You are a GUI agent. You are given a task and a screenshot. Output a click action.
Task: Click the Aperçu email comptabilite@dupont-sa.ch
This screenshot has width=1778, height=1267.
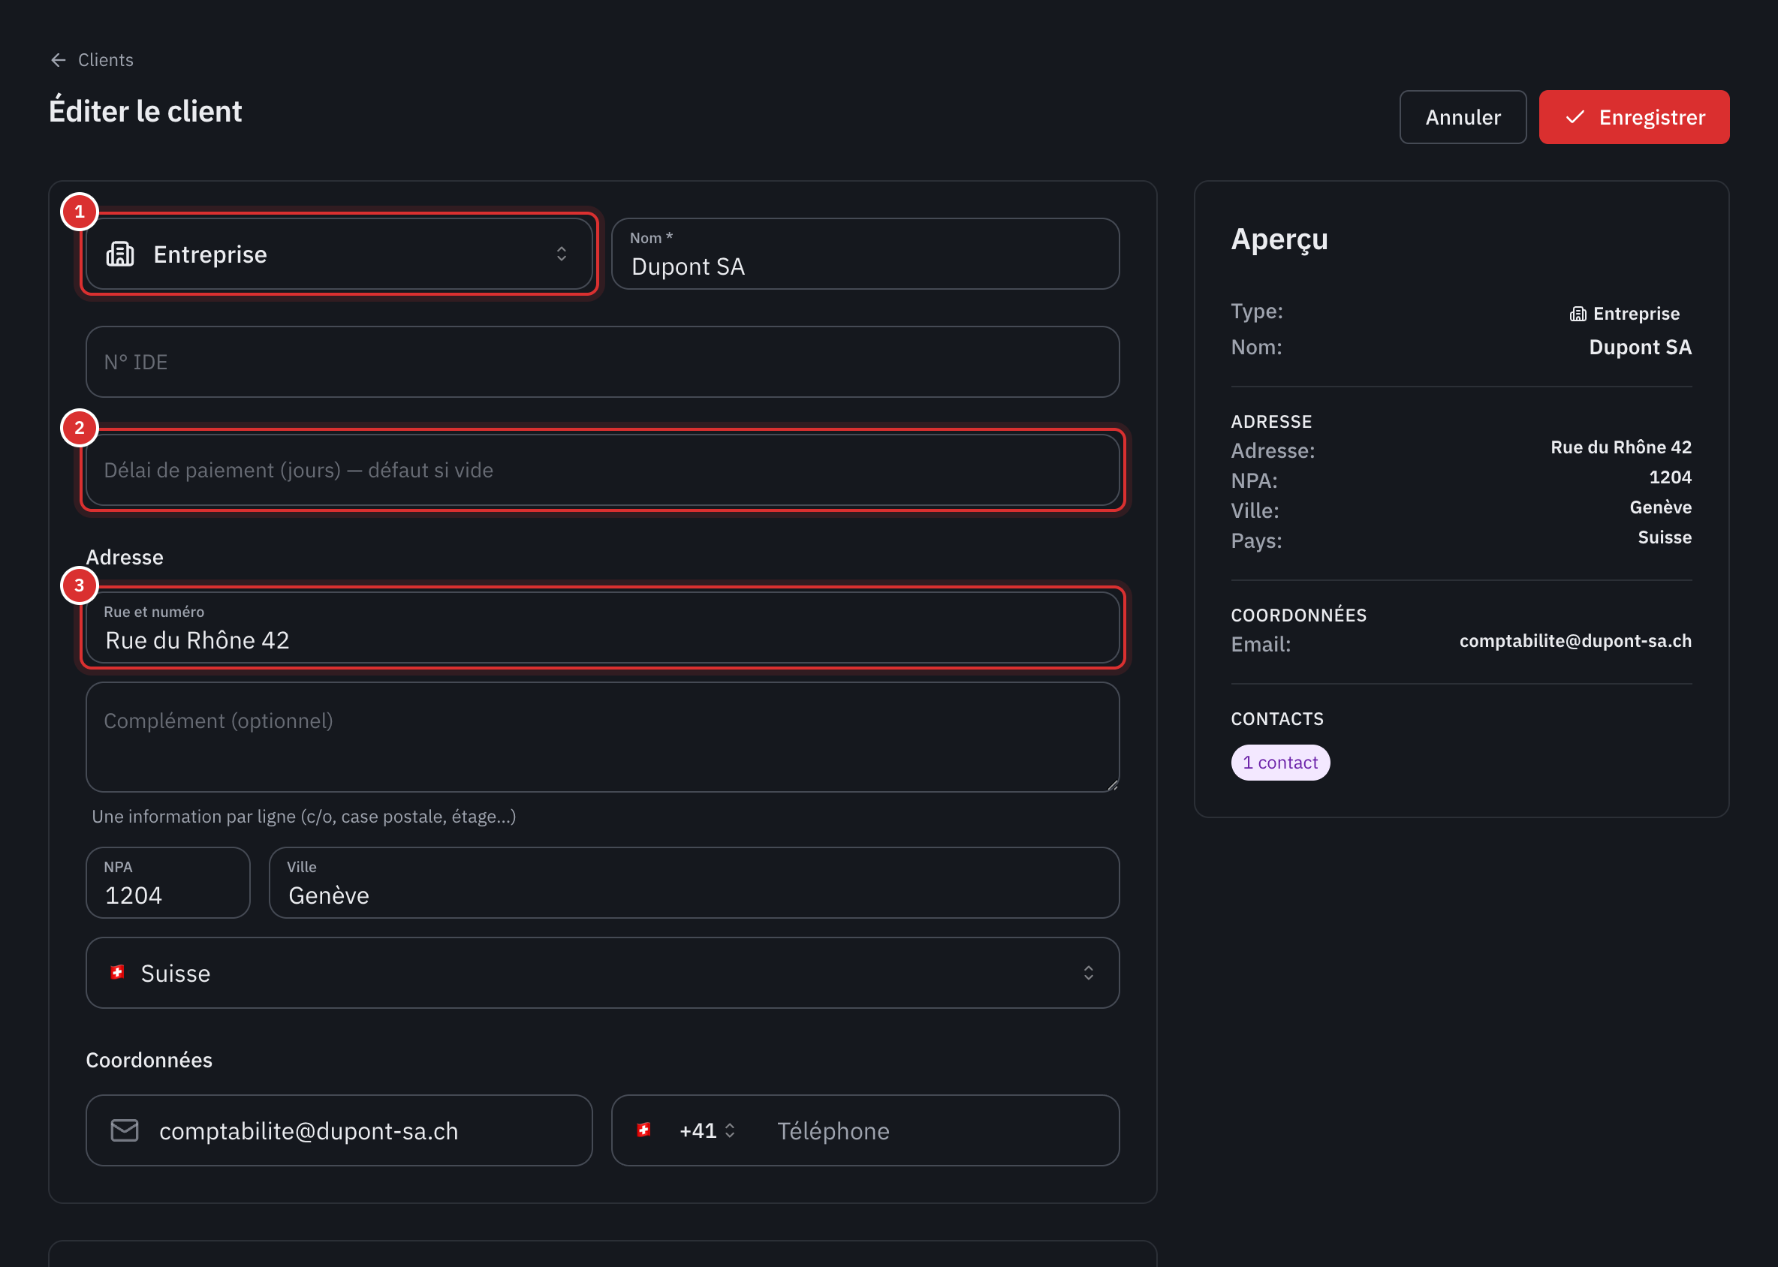pos(1575,640)
